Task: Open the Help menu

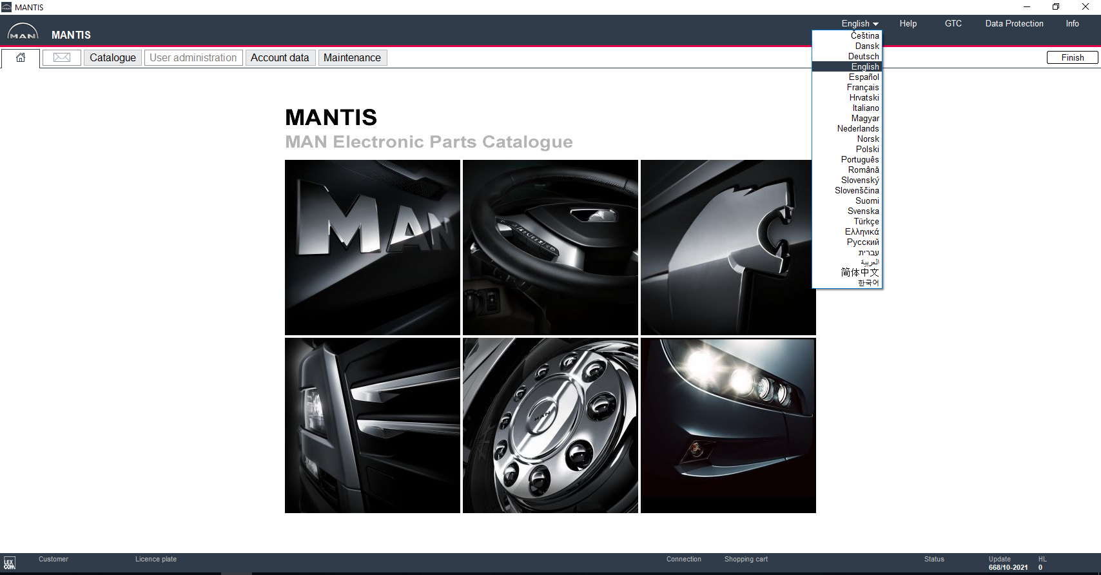Action: pyautogui.click(x=908, y=23)
